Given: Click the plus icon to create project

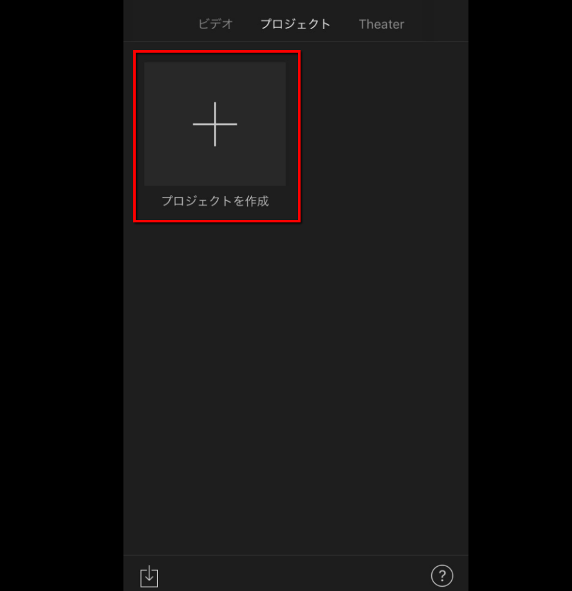Looking at the screenshot, I should coord(215,124).
